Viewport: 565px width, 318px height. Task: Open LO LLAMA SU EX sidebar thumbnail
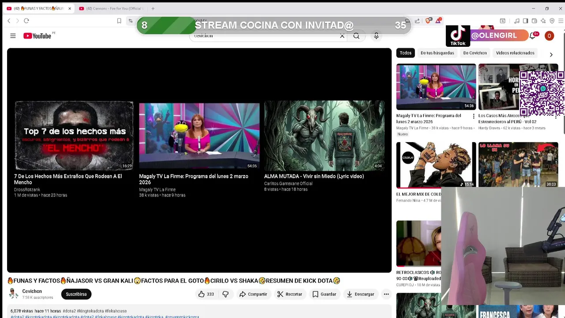pyautogui.click(x=518, y=165)
